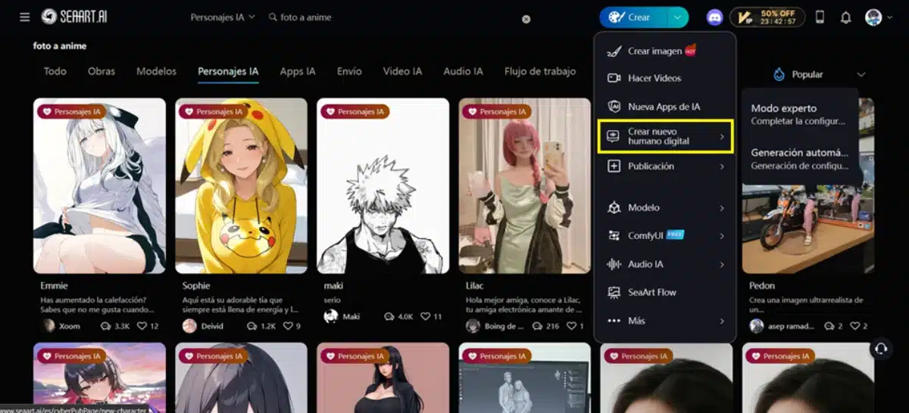This screenshot has height=413, width=909.
Task: Expand the Personajes IA search category dropdown
Action: click(x=222, y=17)
